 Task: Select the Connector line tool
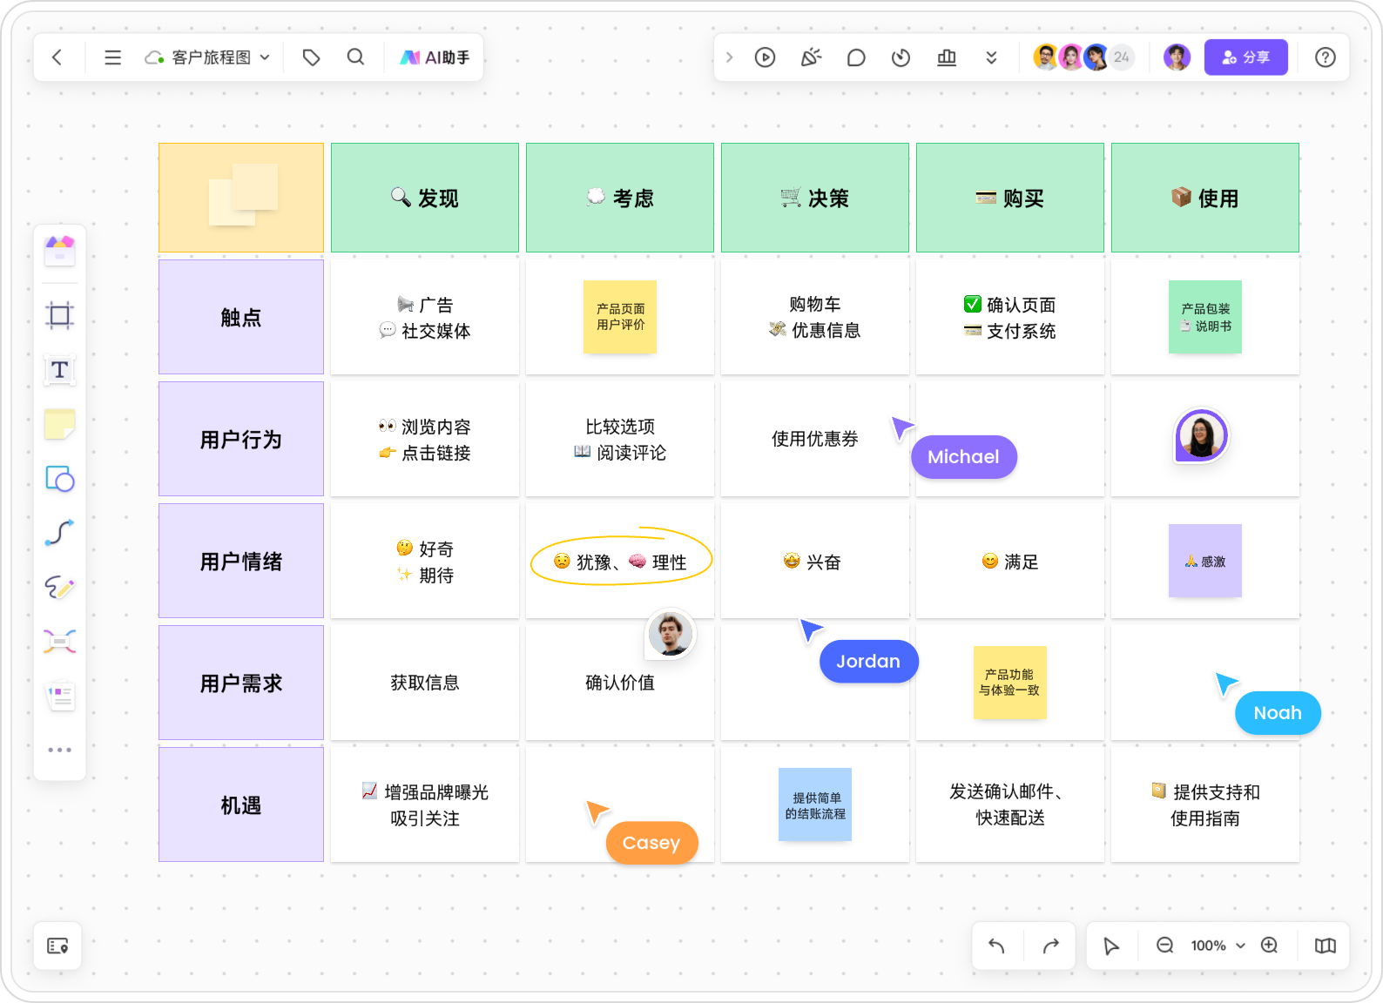coord(60,533)
